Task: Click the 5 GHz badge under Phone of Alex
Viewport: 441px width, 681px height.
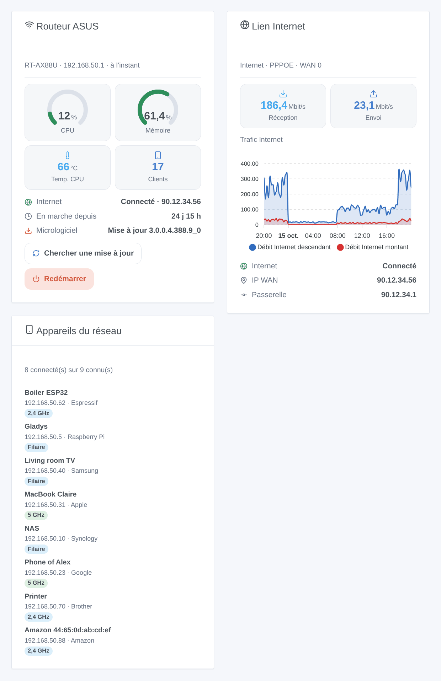Action: (36, 583)
